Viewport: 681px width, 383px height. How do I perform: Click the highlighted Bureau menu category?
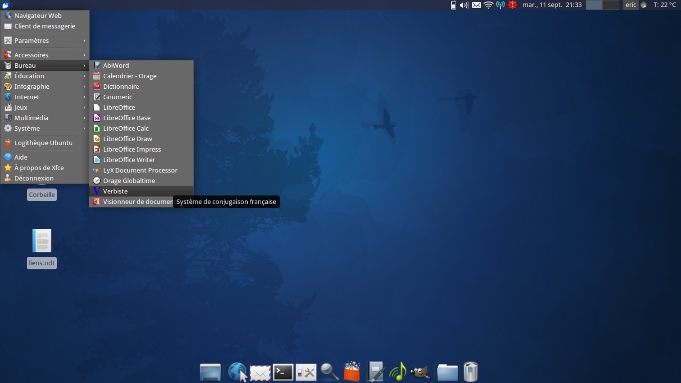45,65
